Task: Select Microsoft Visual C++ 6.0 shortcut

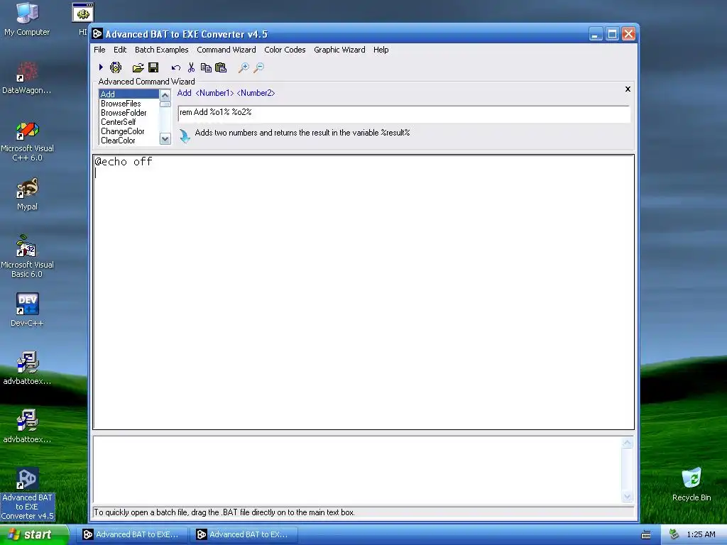Action: coord(27,141)
